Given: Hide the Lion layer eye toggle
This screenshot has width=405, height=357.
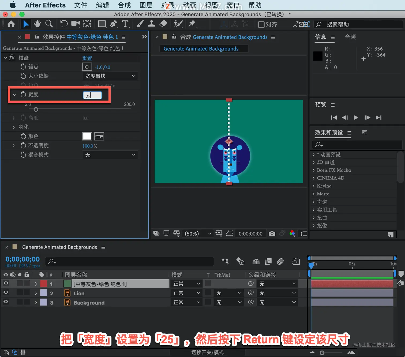Looking at the screenshot, I should tap(6, 292).
